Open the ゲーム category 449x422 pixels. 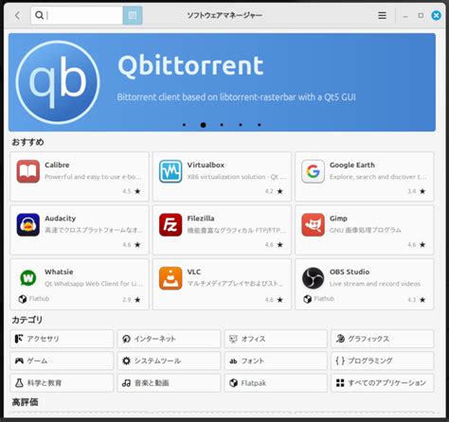62,360
